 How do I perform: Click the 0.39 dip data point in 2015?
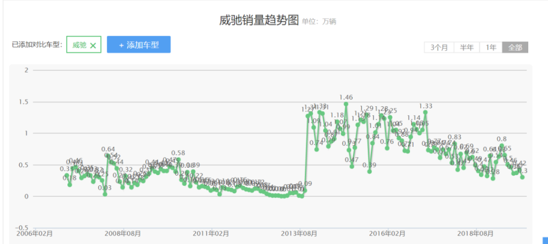(369, 171)
